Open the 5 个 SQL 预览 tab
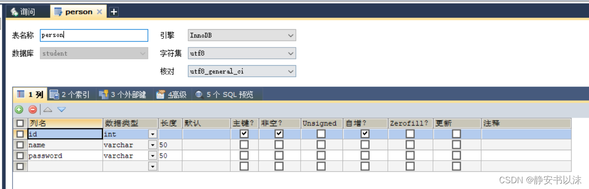This screenshot has height=189, width=589. 224,94
